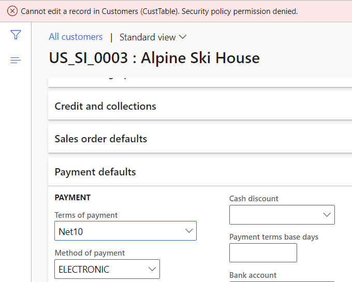Viewport: 352px width, 282px height.
Task: Click the ELECTRONIC method of payment field
Action: point(107,269)
